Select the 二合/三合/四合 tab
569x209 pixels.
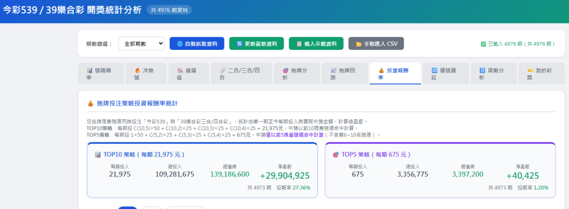(x=241, y=74)
